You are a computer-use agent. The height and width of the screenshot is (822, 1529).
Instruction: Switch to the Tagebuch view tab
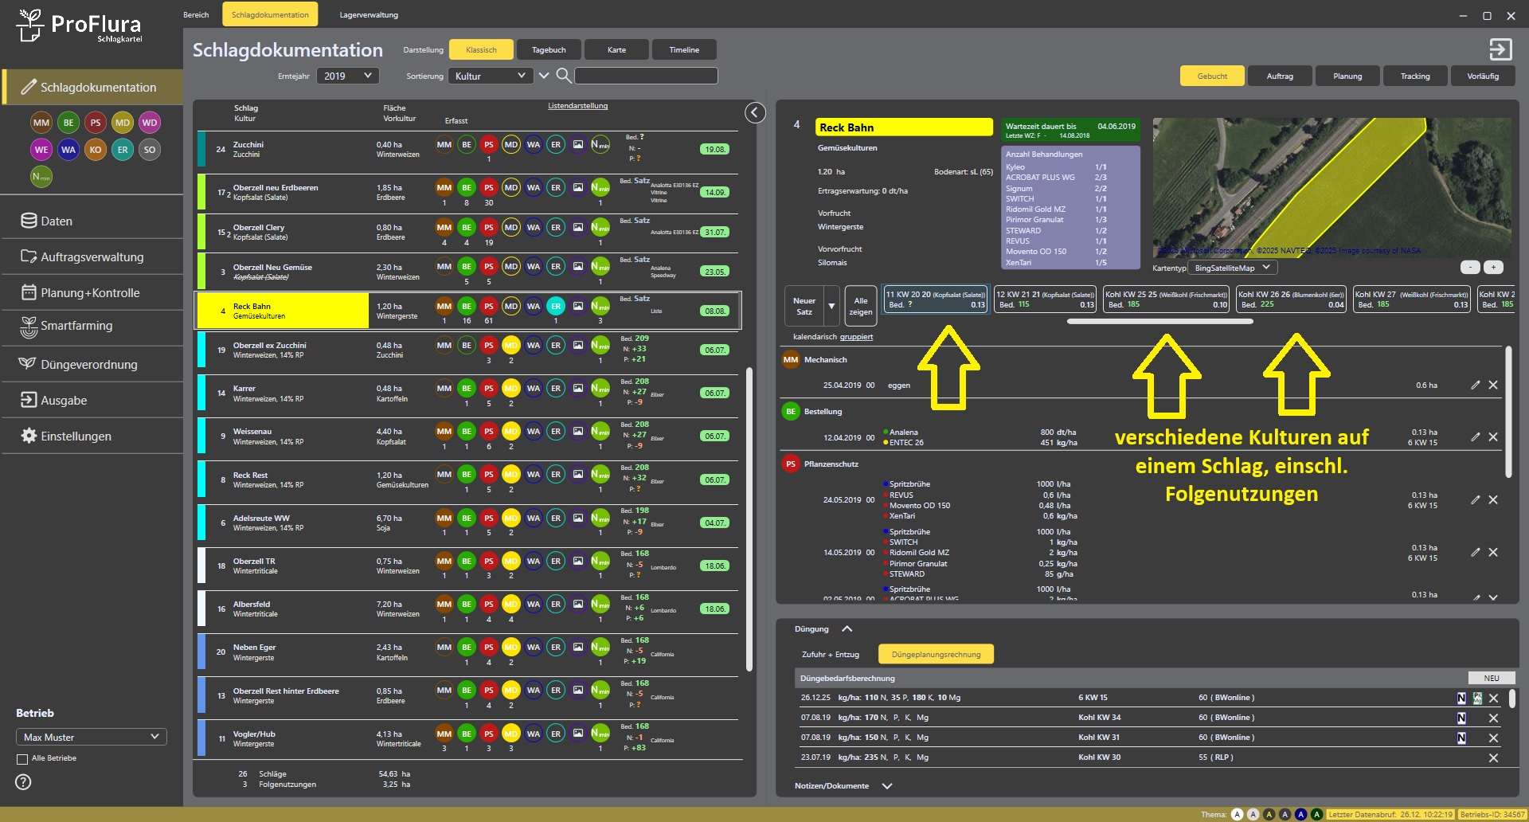[549, 50]
